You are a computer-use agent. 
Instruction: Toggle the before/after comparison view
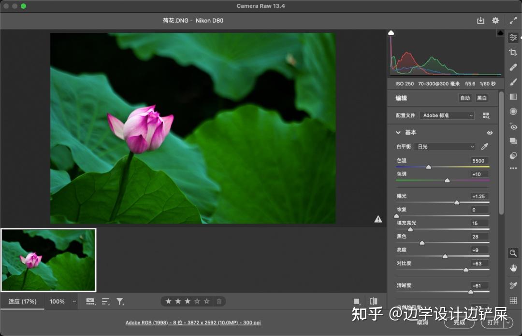[x=373, y=301]
